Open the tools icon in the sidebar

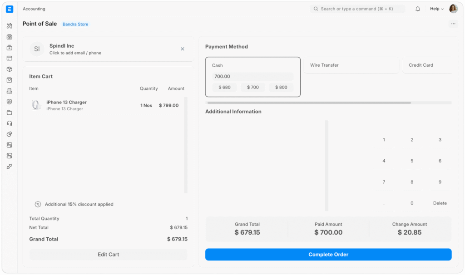pyautogui.click(x=10, y=26)
